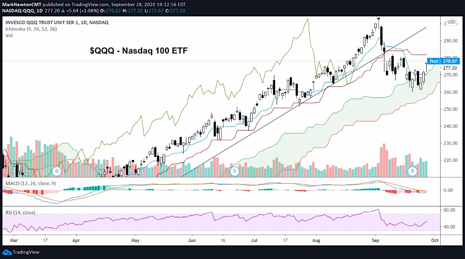This screenshot has height=259, width=465.
Task: Click the MACD 0.00 axis value
Action: point(448,190)
